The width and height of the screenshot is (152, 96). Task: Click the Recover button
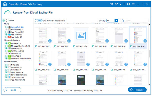coord(137,90)
